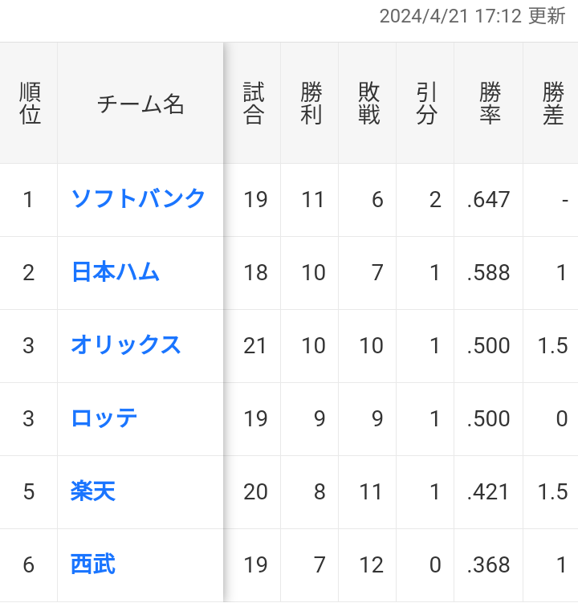Click the 勝利 column header
Screen dimensions: 578x603
point(311,103)
